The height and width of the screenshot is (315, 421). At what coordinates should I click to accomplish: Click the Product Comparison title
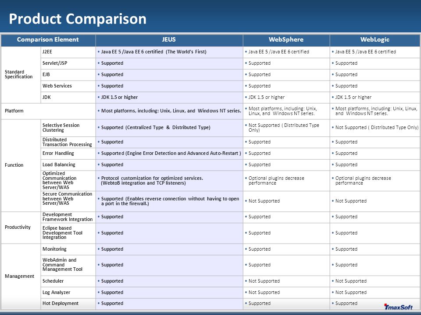(x=78, y=19)
